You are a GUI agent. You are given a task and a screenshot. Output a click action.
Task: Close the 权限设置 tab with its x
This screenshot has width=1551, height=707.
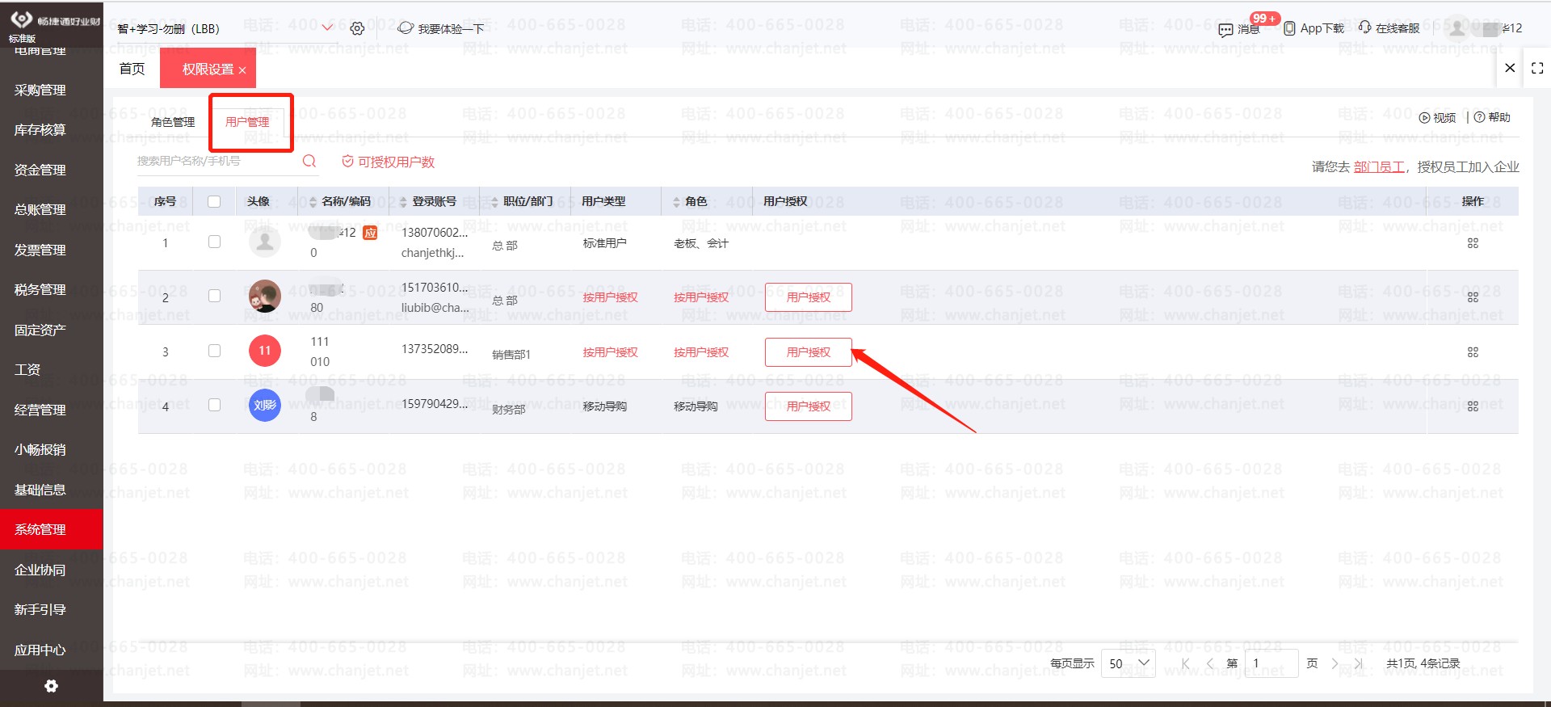[242, 70]
